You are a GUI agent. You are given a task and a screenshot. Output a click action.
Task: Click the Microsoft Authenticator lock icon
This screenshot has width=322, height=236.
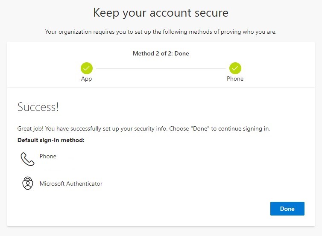point(28,183)
